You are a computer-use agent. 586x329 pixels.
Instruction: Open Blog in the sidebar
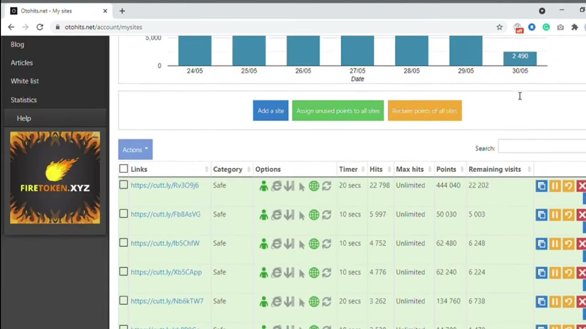(x=17, y=44)
